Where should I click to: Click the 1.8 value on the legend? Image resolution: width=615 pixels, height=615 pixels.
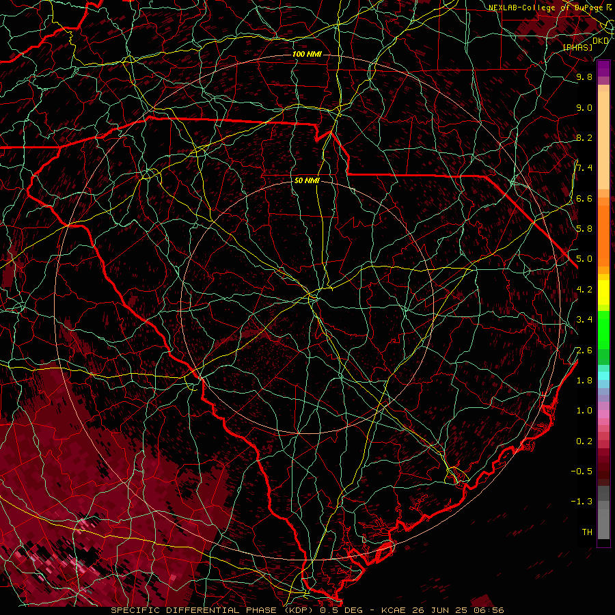584,381
